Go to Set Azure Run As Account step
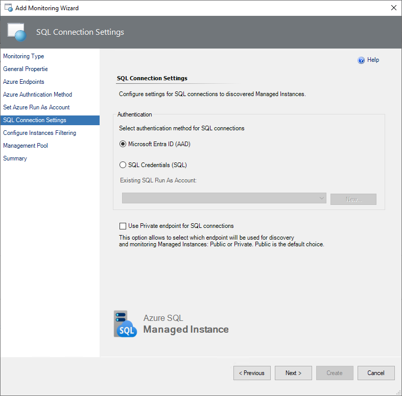The width and height of the screenshot is (402, 396). (36, 107)
